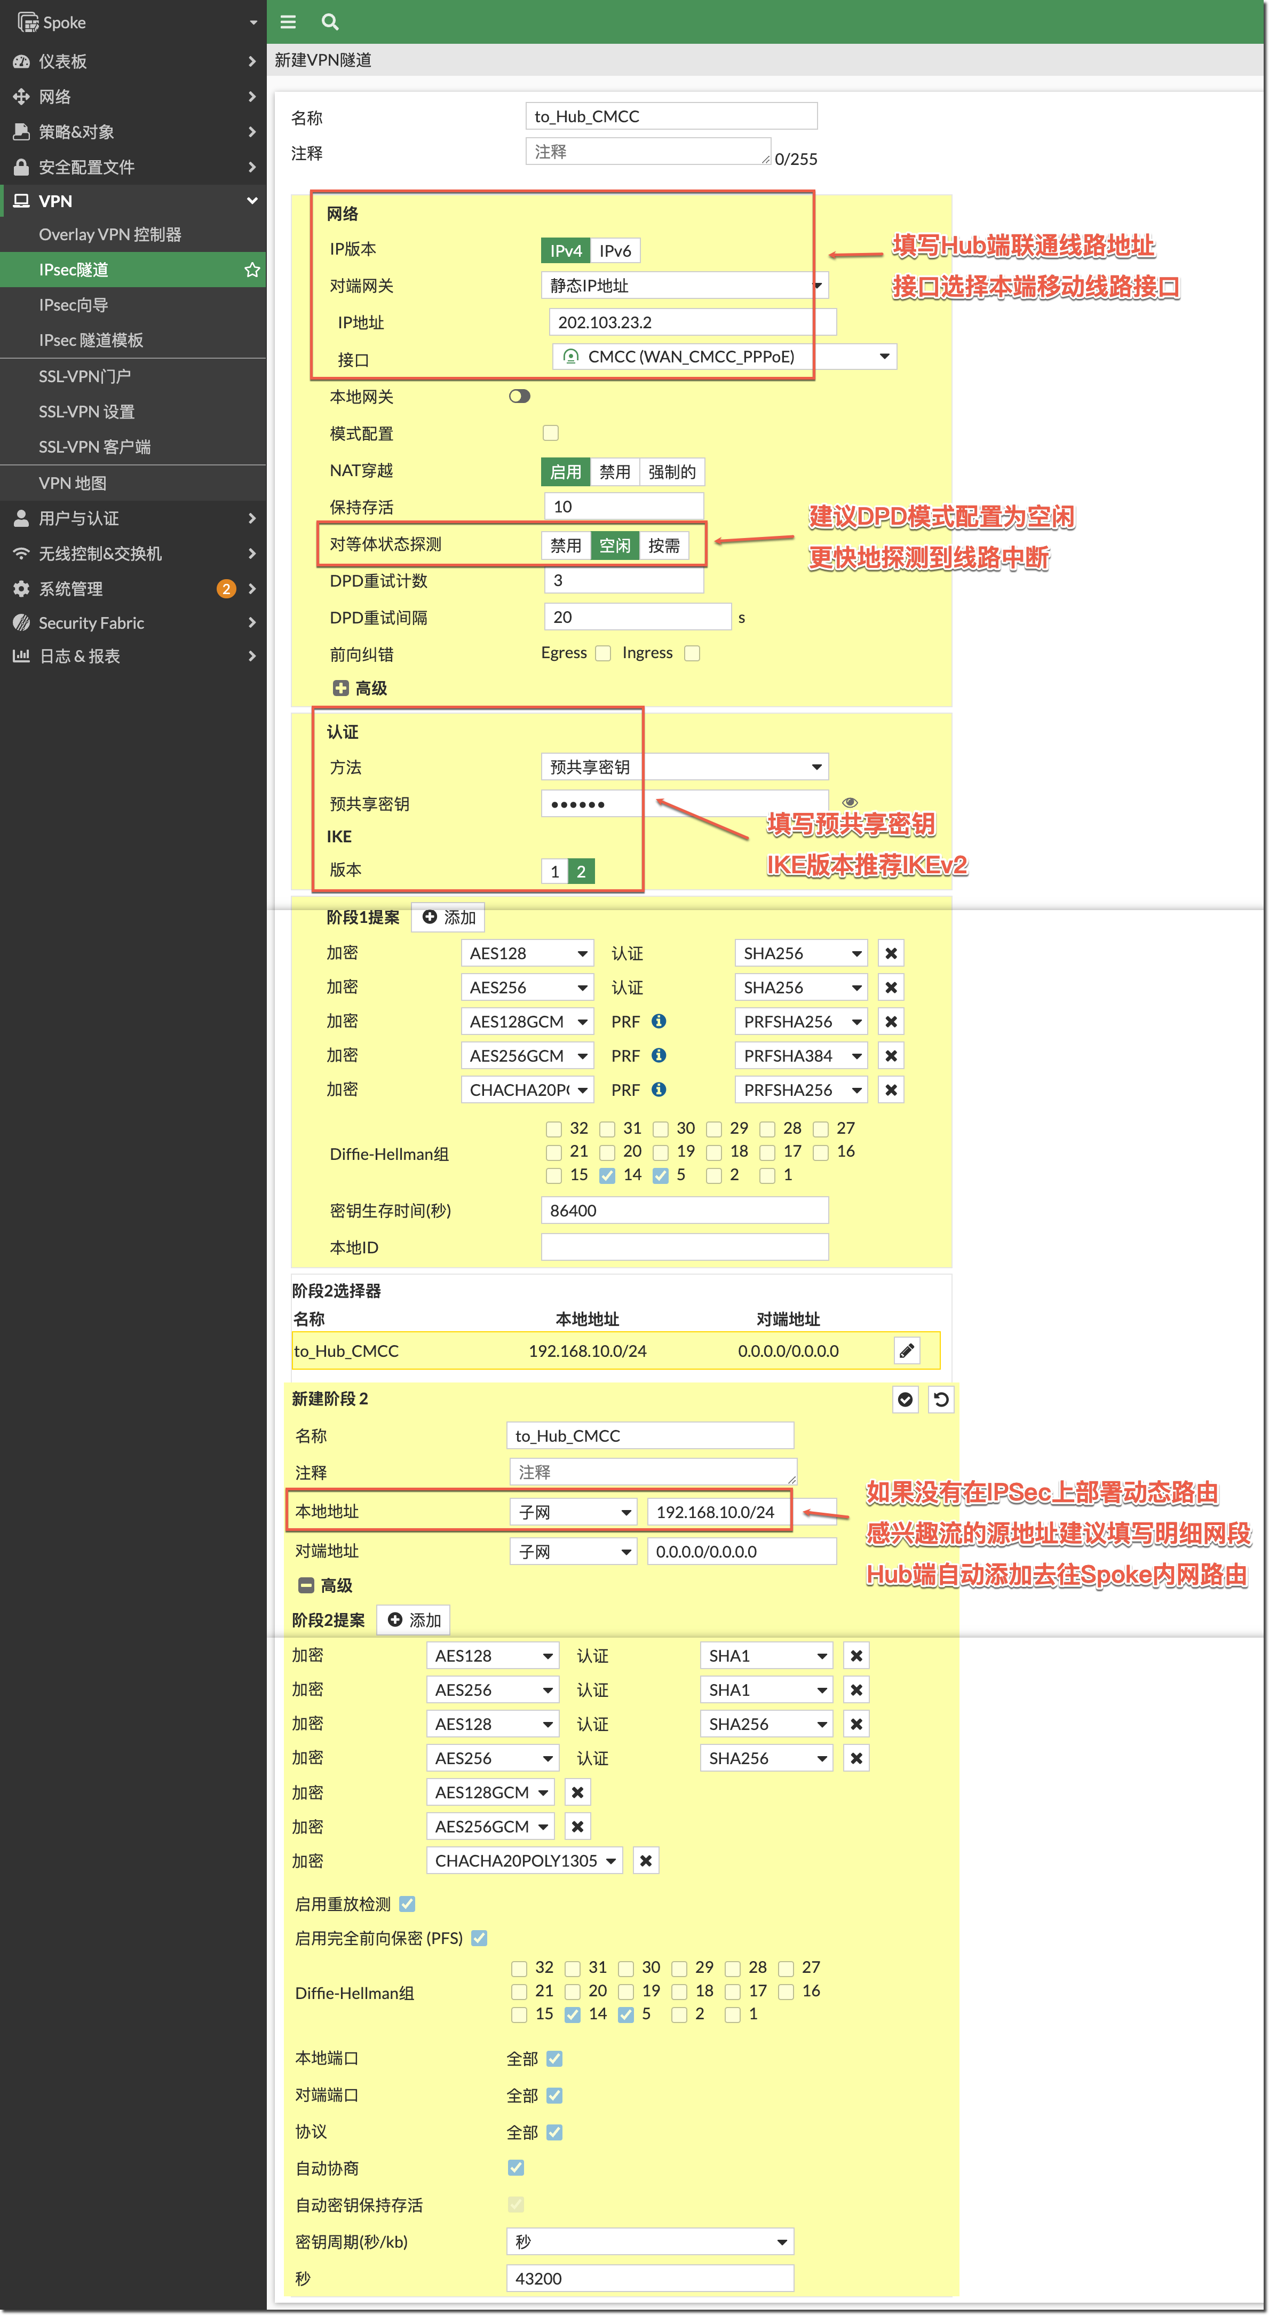
Task: Show the pre-shared key with the eye icon
Action: [x=850, y=802]
